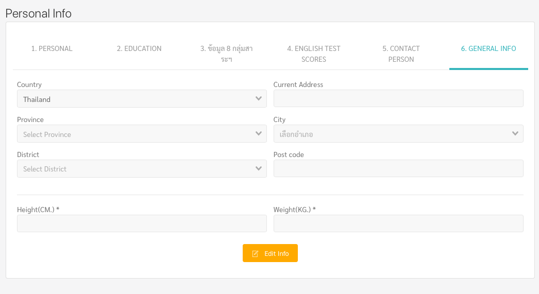Focus the Current Address input field
Viewport: 539px width, 294px height.
(x=398, y=98)
